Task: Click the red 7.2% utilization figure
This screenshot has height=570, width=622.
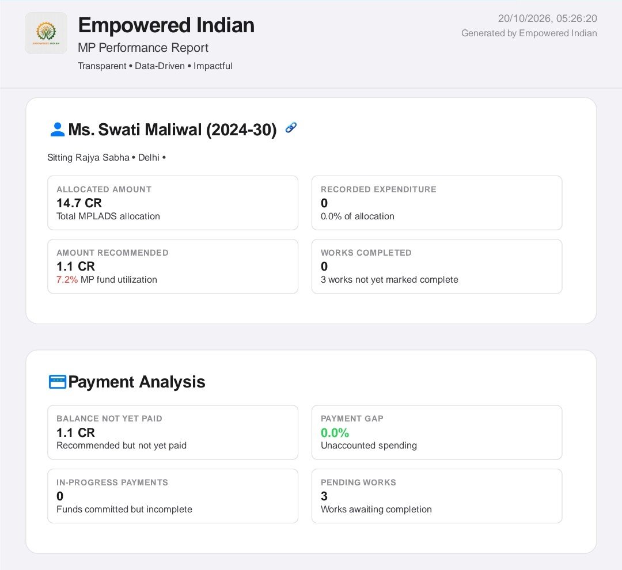Action: [67, 280]
